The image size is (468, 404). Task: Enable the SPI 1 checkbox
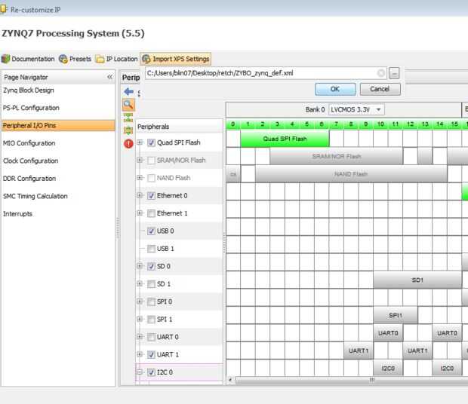coord(151,320)
